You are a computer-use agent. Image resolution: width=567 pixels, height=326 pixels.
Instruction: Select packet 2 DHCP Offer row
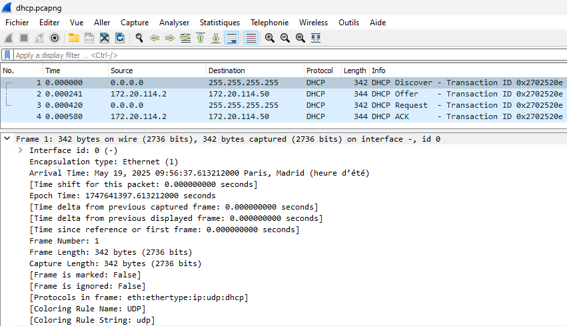click(284, 94)
